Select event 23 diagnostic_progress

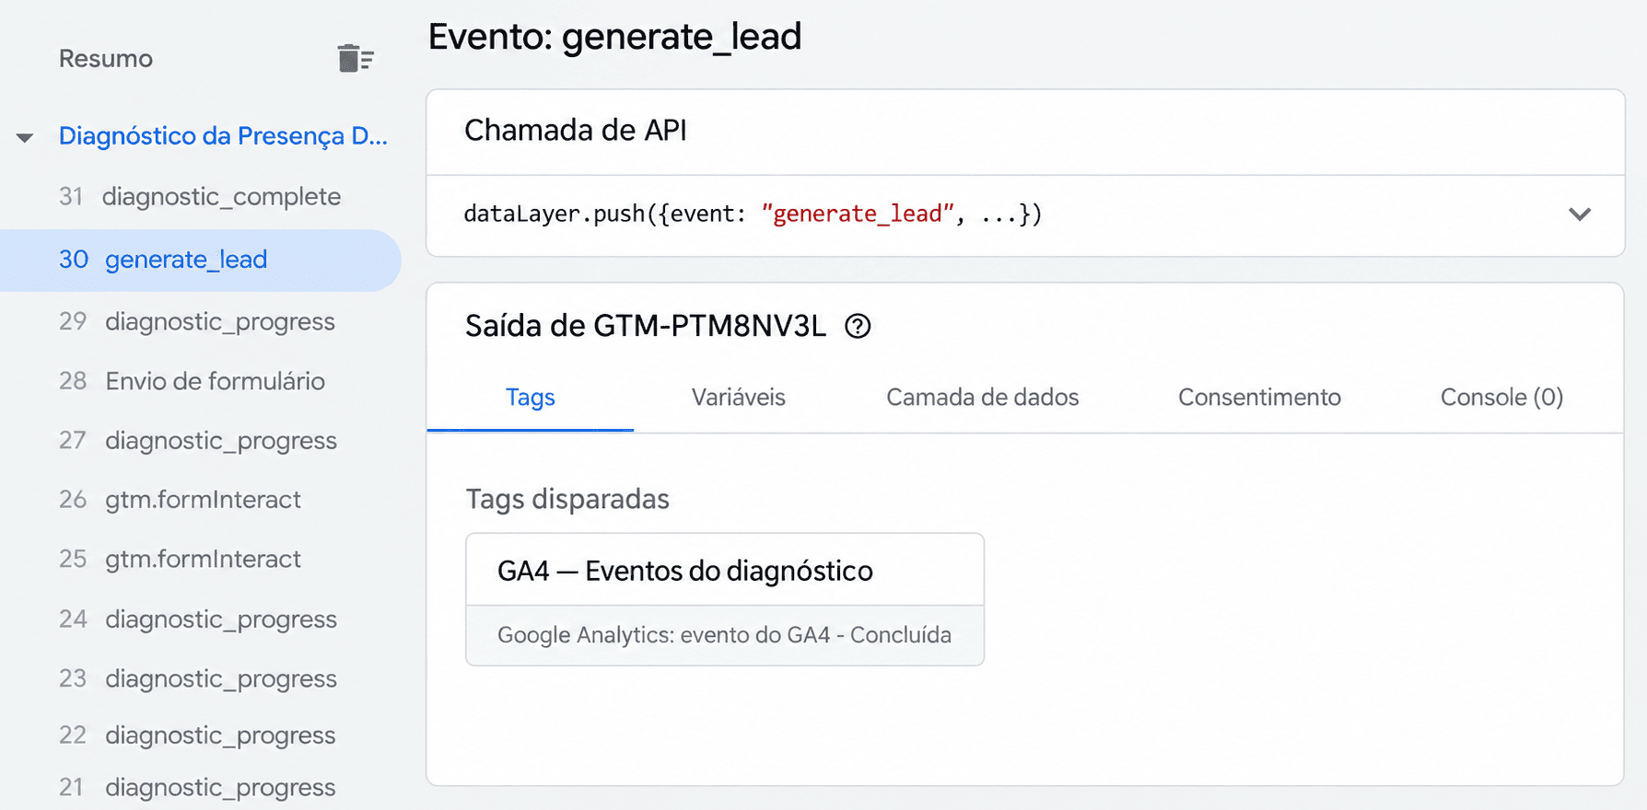tap(200, 678)
